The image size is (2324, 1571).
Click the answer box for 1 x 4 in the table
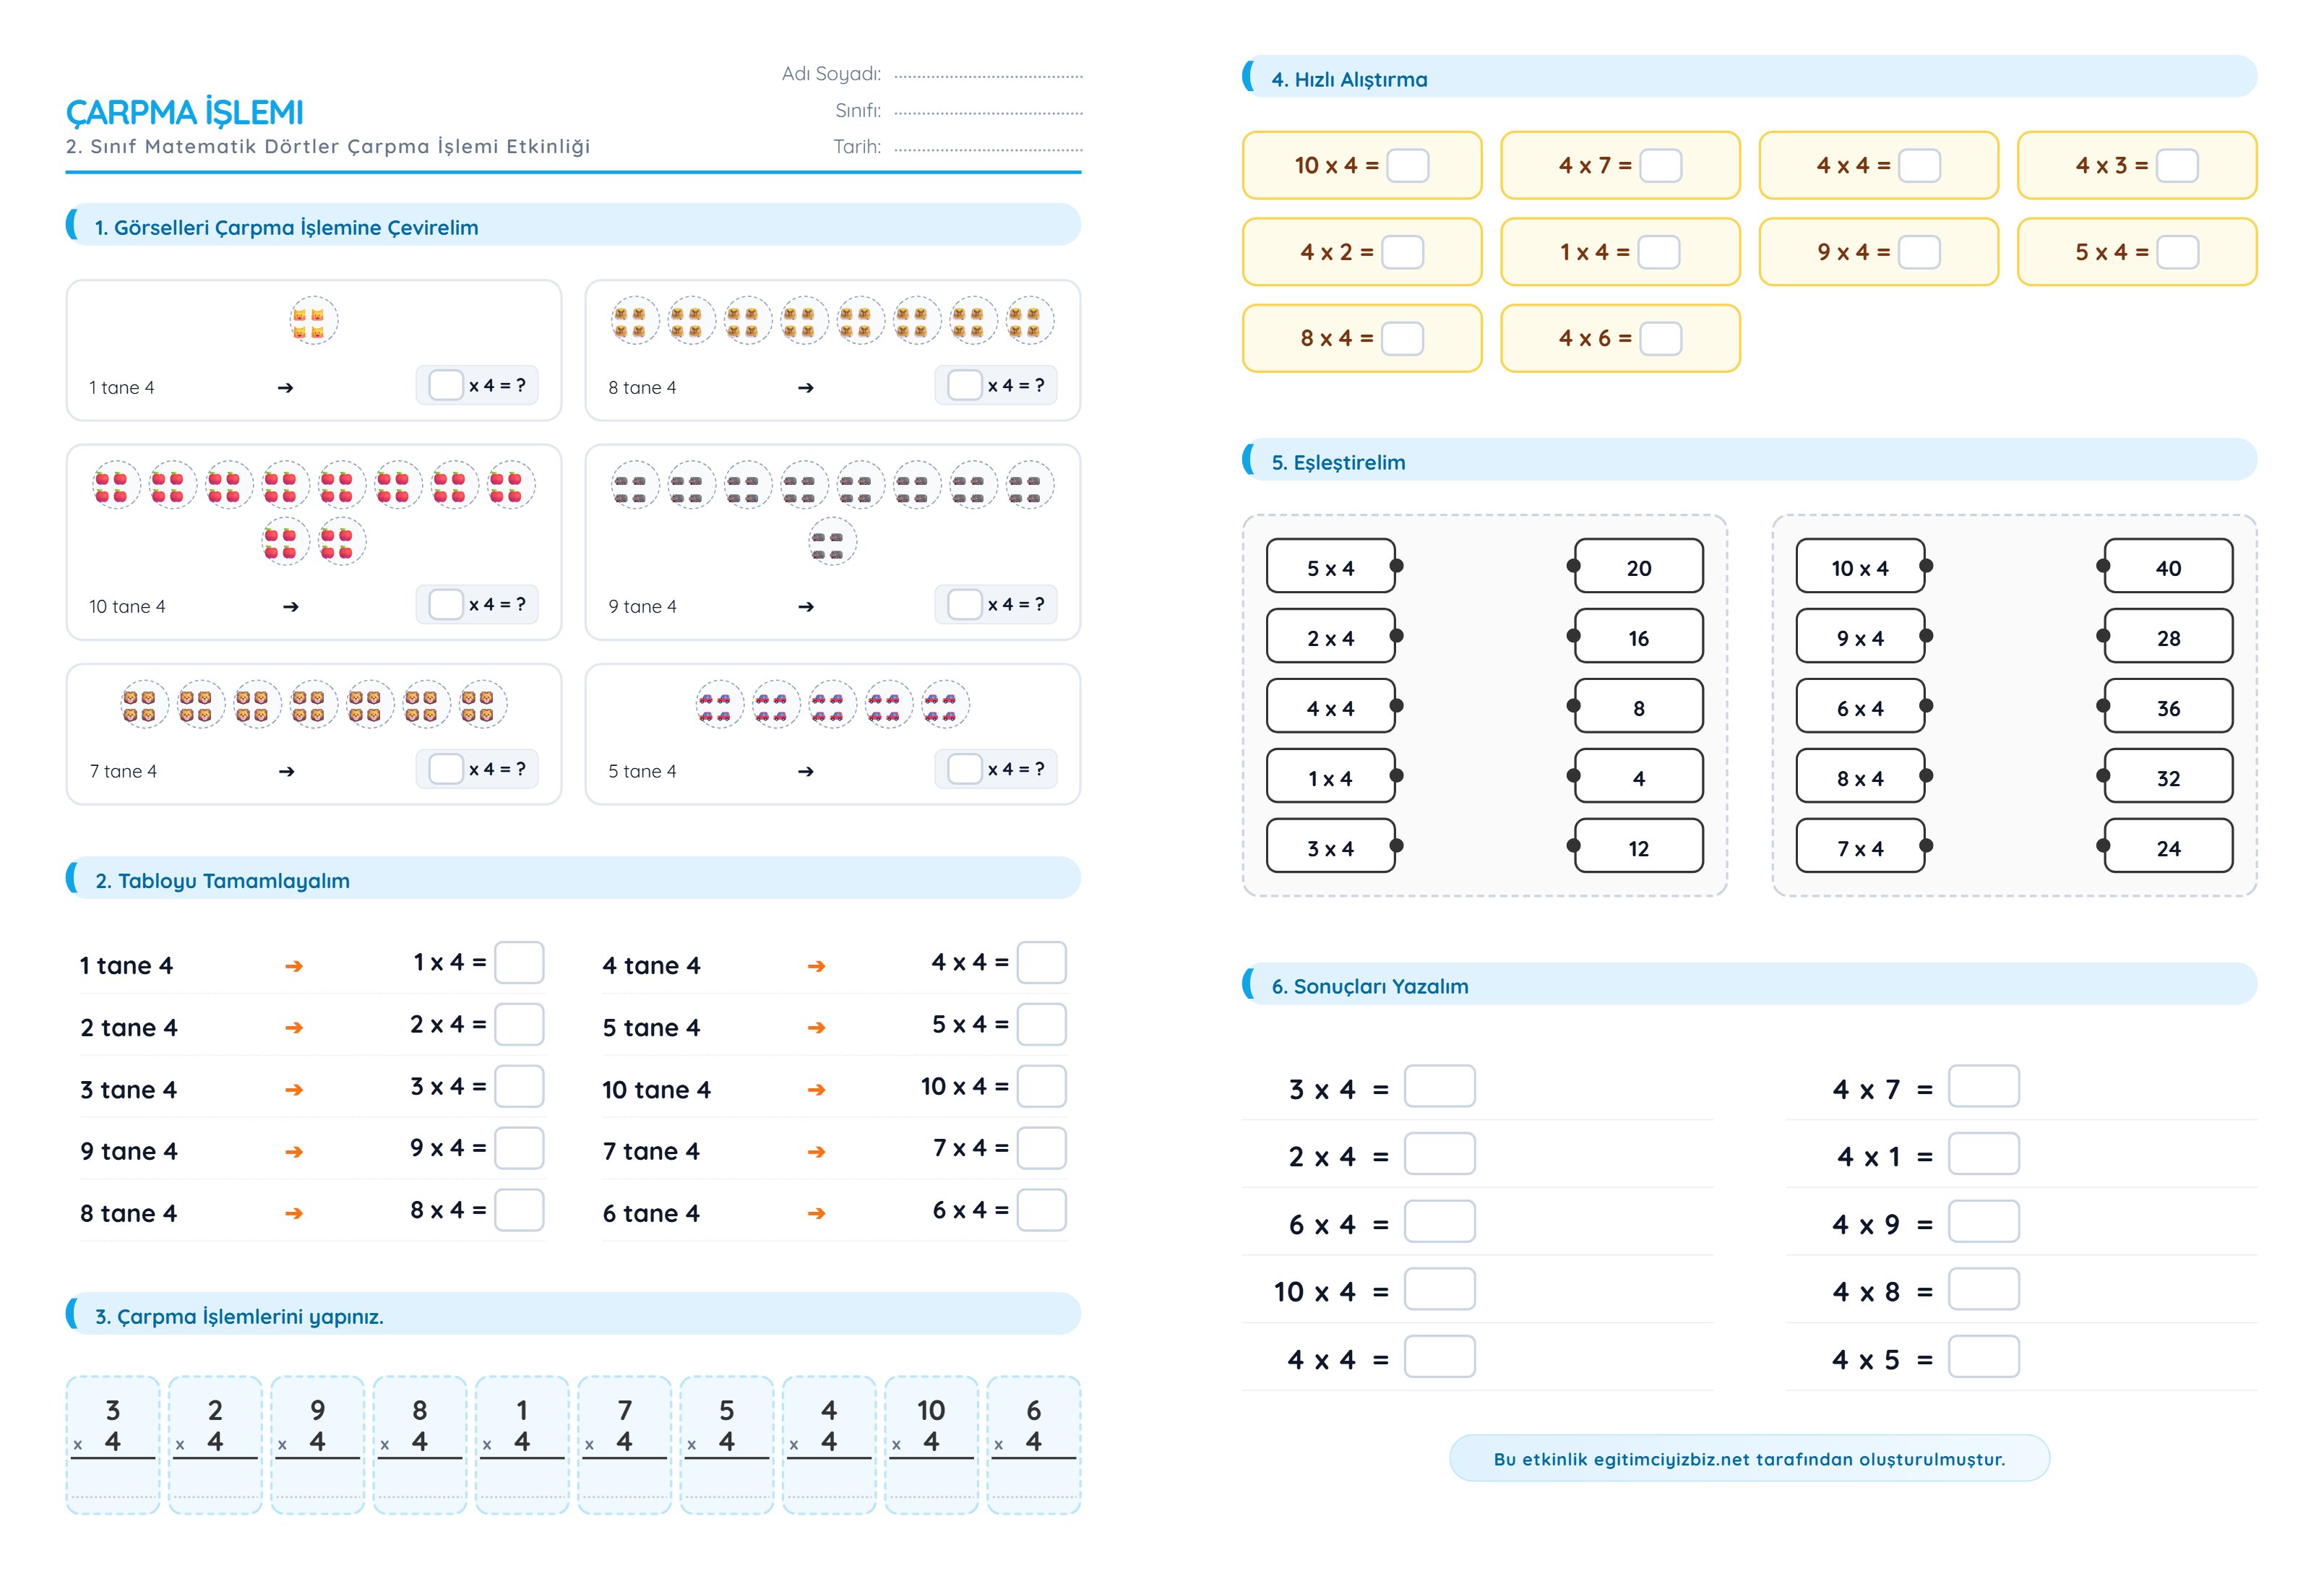pos(519,962)
